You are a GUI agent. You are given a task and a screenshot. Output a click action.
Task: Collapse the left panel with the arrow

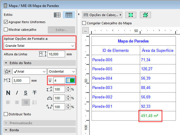(79, 14)
